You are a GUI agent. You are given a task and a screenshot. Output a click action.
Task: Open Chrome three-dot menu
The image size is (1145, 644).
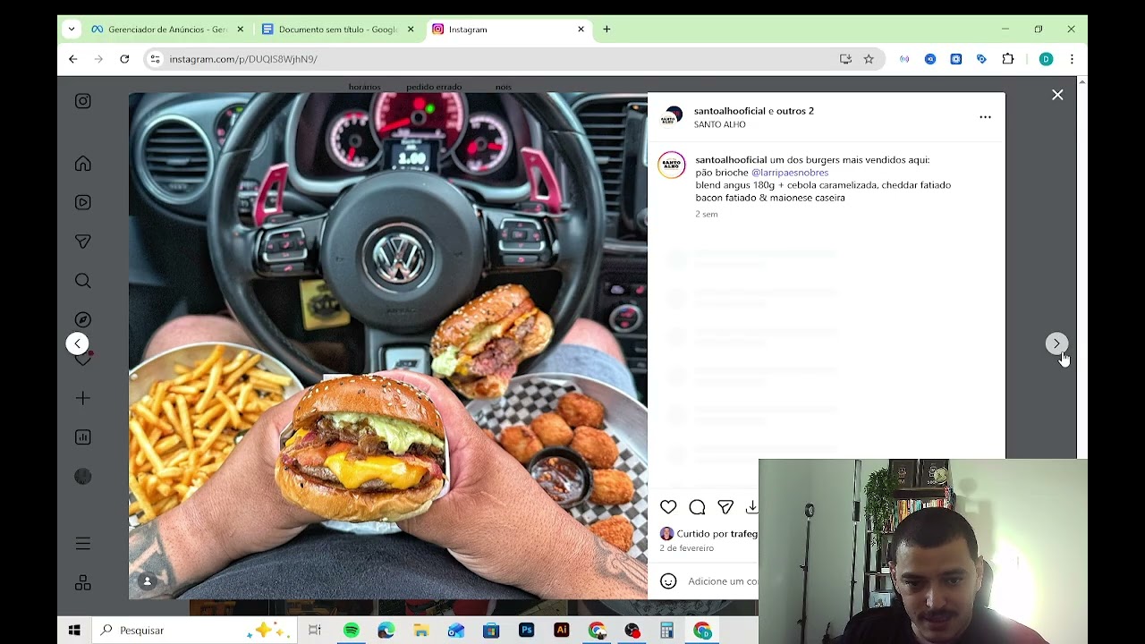click(x=1072, y=59)
